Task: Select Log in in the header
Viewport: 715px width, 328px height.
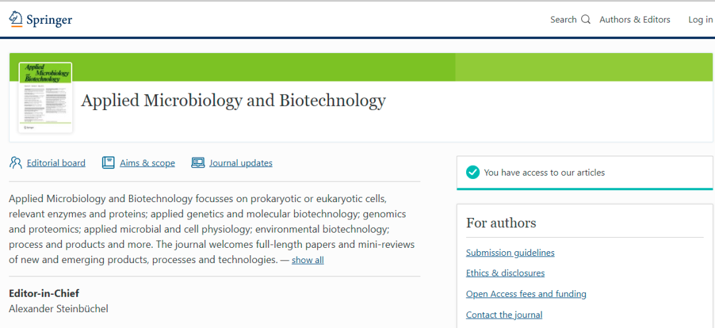Action: (700, 20)
